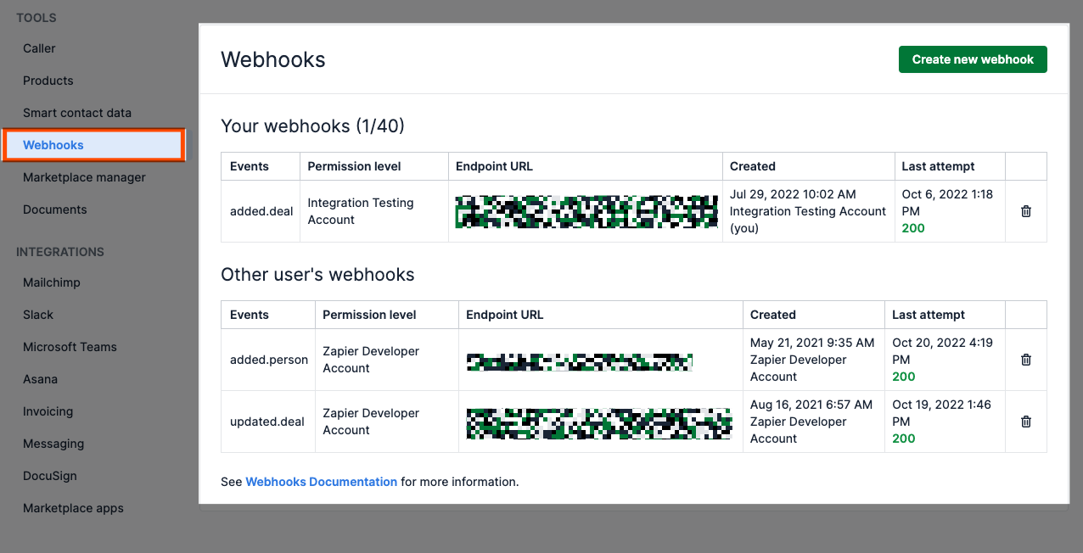This screenshot has width=1083, height=553.
Task: Go to Smart contact data
Action: pyautogui.click(x=77, y=113)
